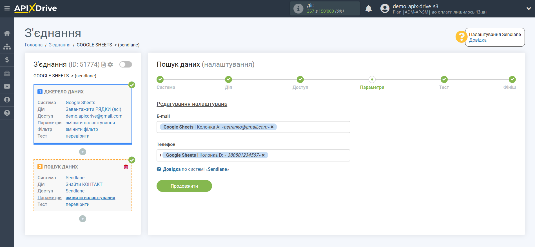Click the actions counter 357 of 150'000
This screenshot has height=247, width=535.
coord(325,11)
